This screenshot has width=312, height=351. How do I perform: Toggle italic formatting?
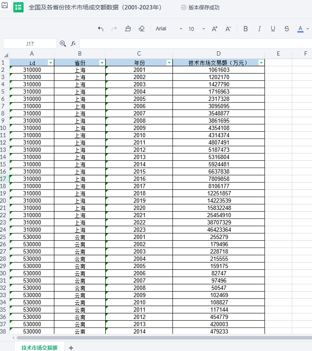(x=259, y=29)
